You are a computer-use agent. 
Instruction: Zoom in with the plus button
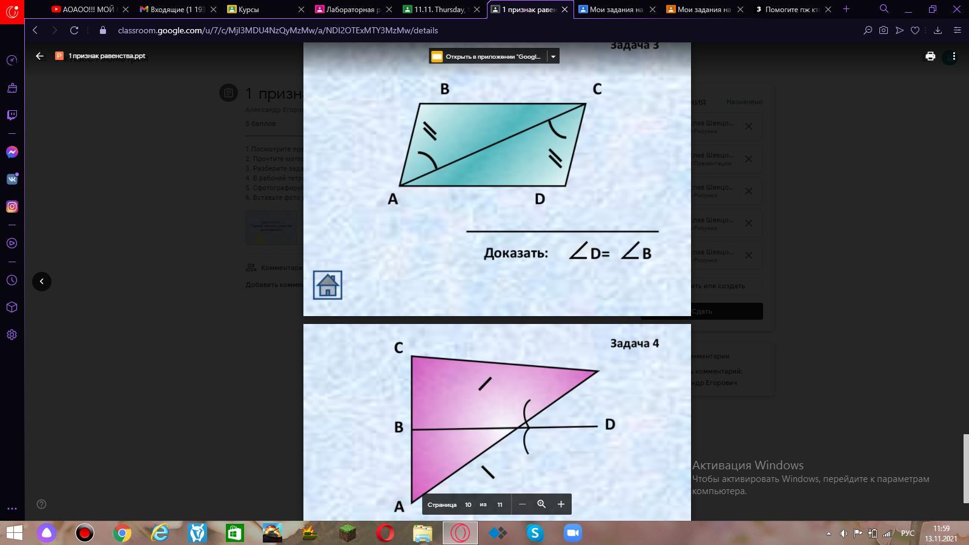pos(561,504)
